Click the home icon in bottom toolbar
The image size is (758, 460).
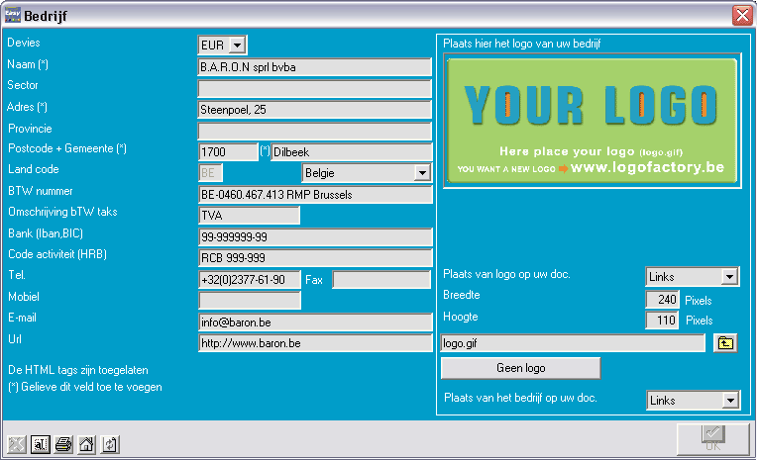[x=86, y=444]
